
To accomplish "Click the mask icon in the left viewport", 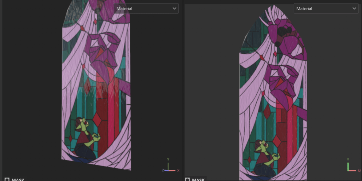I will [7, 180].
